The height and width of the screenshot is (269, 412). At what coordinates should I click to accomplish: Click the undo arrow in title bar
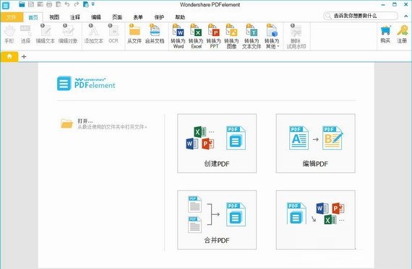(67, 4)
